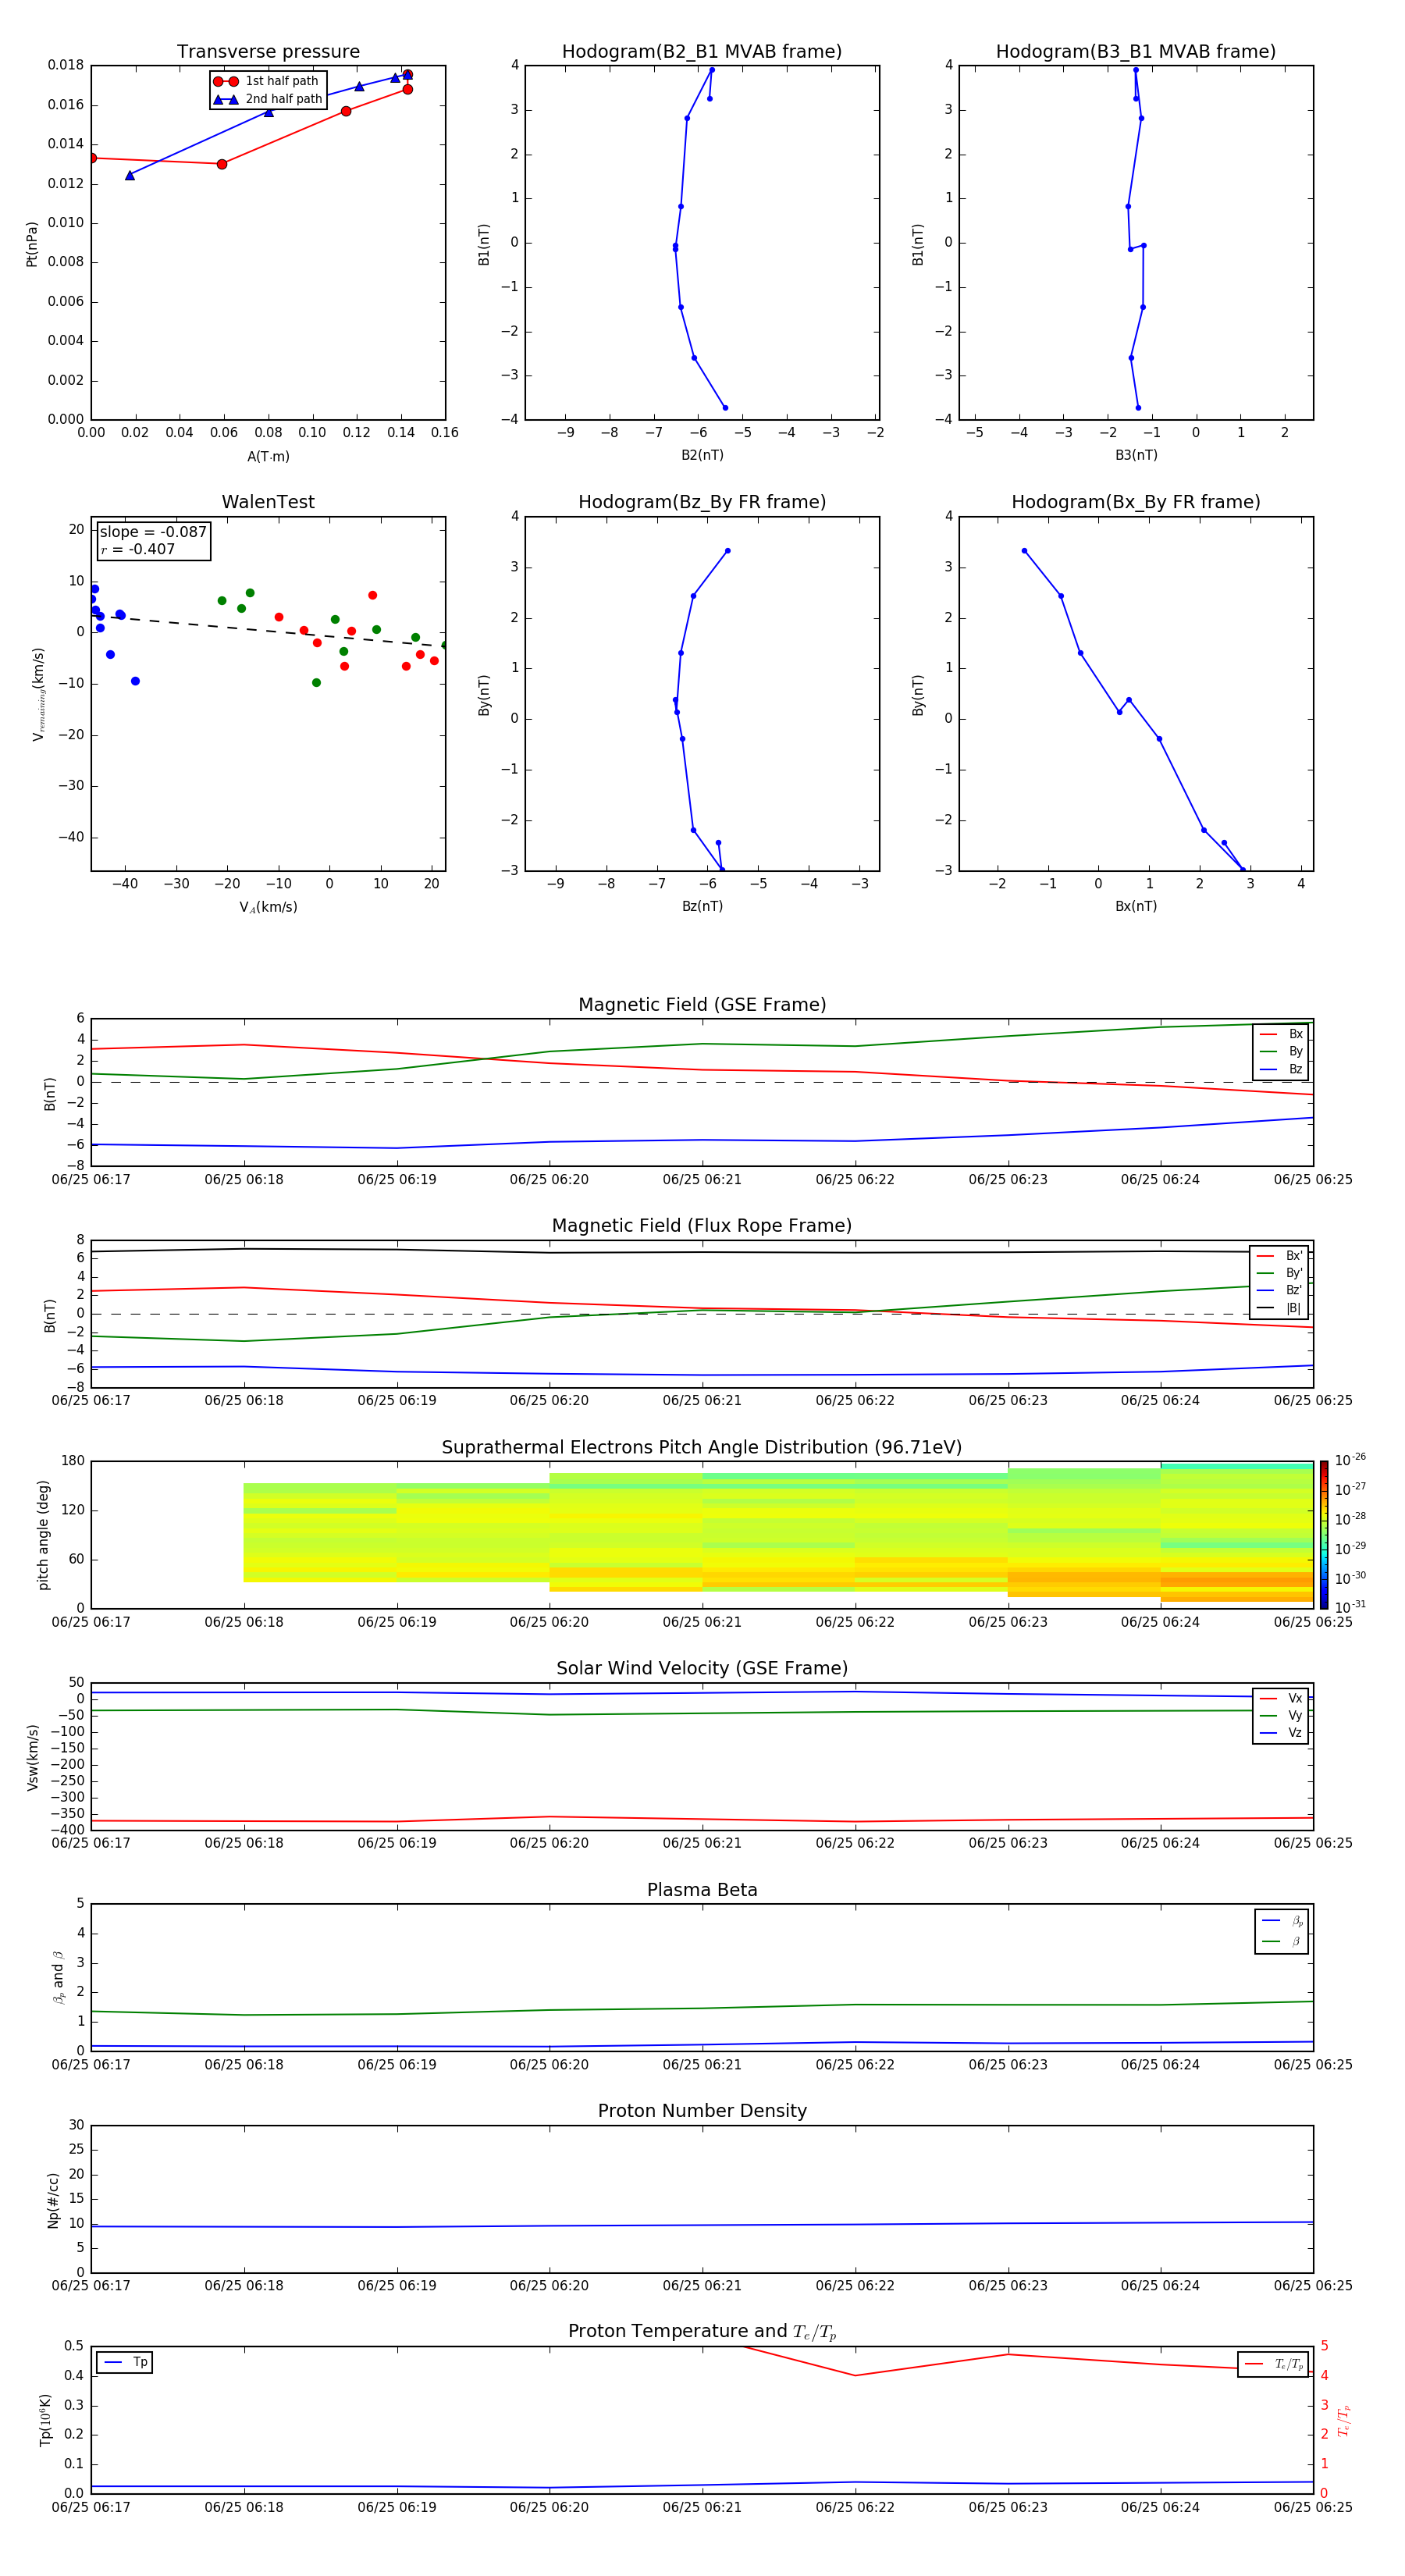Click the "Solar Wind Velocity (GSE Frame)" title
Screen dimensions: 1405x2576
coord(702,1668)
